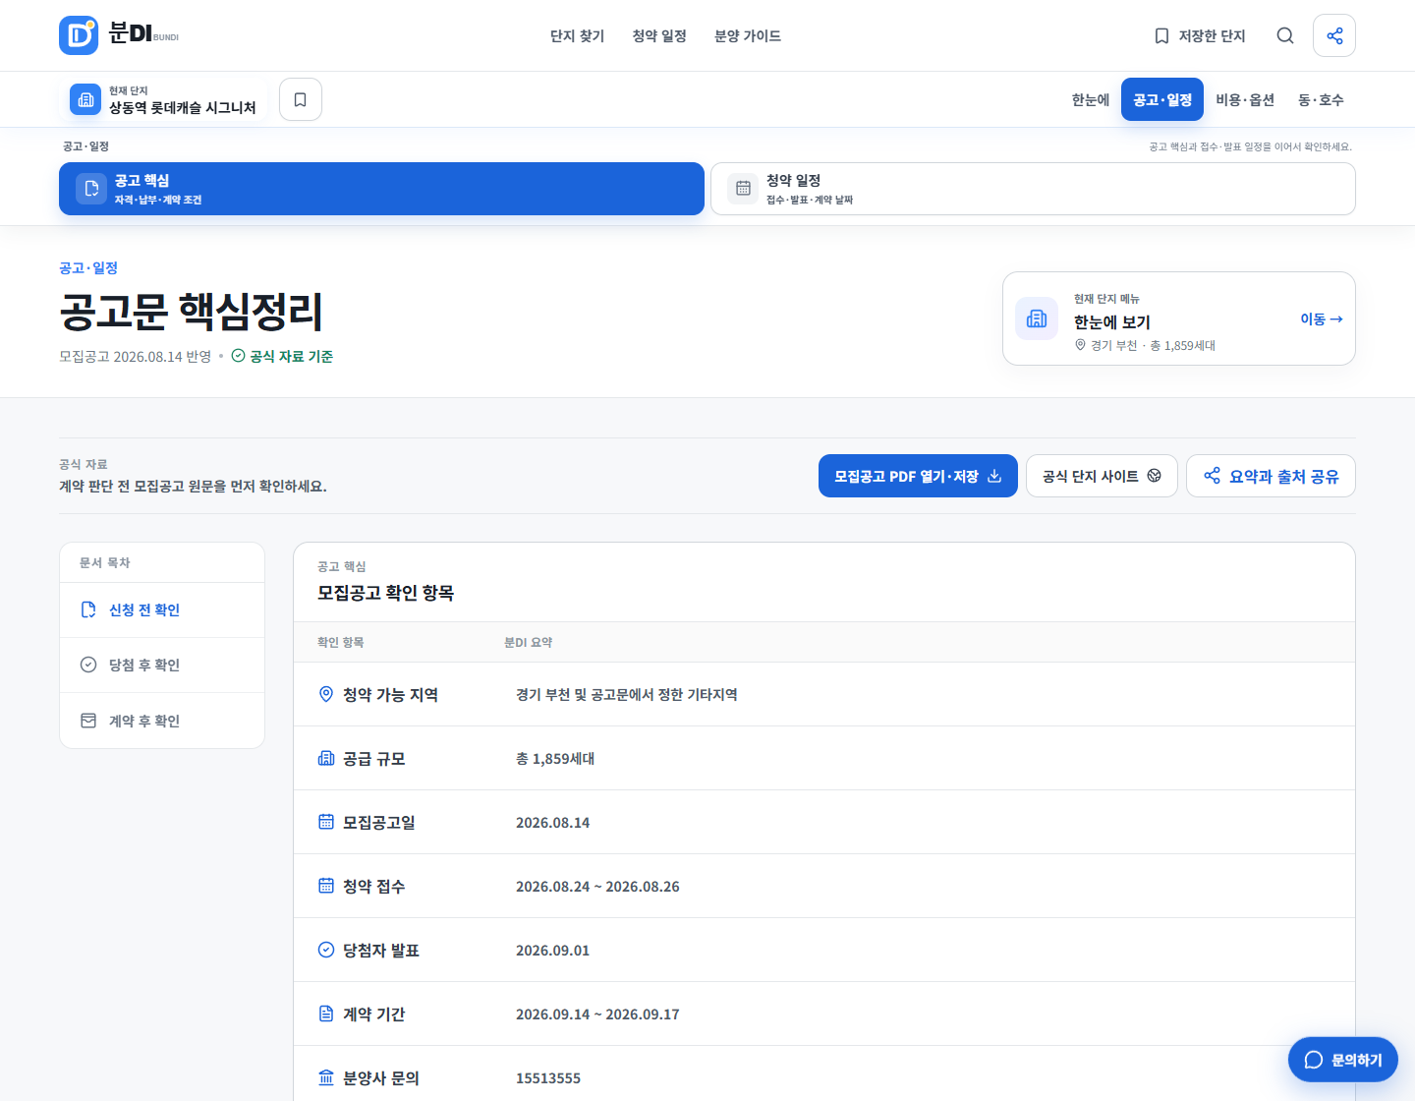This screenshot has height=1101, width=1415.
Task: Click the card icon beside 계약 후 확인
Action: pyautogui.click(x=88, y=721)
